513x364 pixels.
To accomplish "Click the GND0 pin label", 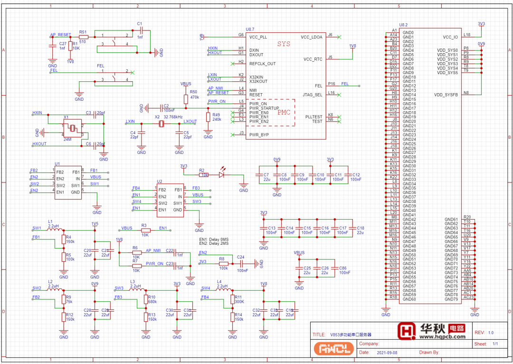I will tap(408, 33).
